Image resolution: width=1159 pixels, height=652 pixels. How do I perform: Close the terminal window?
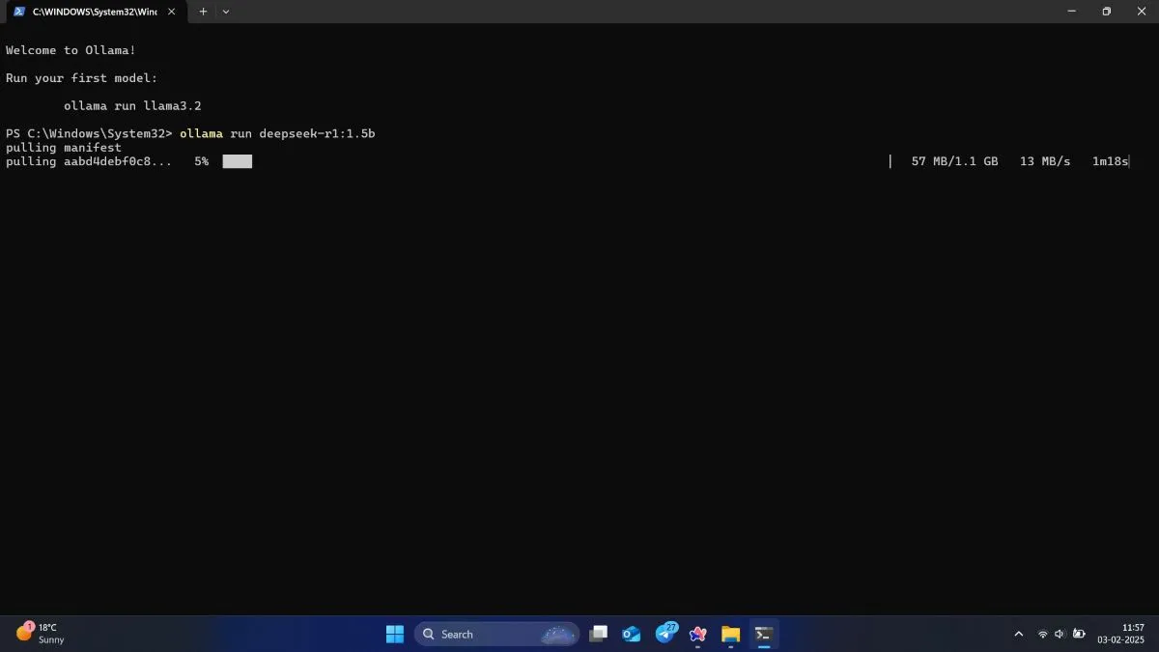[x=1141, y=12]
